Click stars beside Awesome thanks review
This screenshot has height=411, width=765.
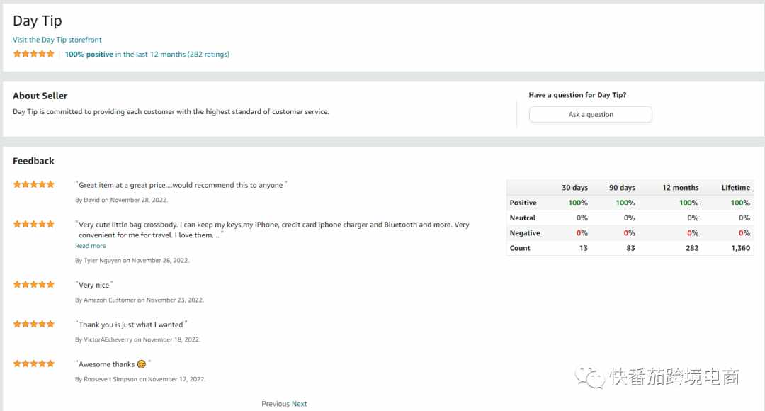click(x=34, y=364)
